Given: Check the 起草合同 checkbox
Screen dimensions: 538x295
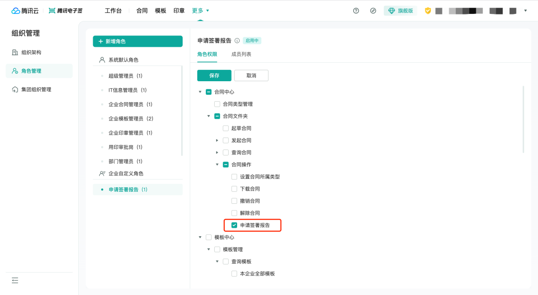Looking at the screenshot, I should (226, 128).
